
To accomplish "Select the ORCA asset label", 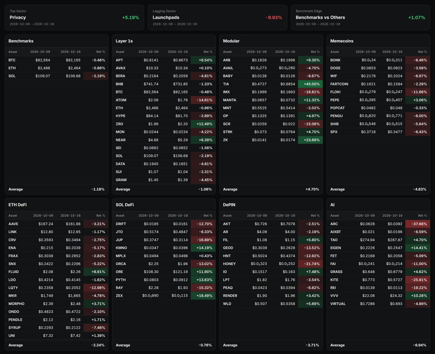I will pyautogui.click(x=121, y=264).
